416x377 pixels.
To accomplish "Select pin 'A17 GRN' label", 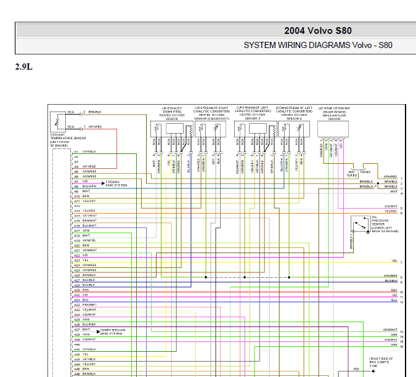I will point(82,230).
